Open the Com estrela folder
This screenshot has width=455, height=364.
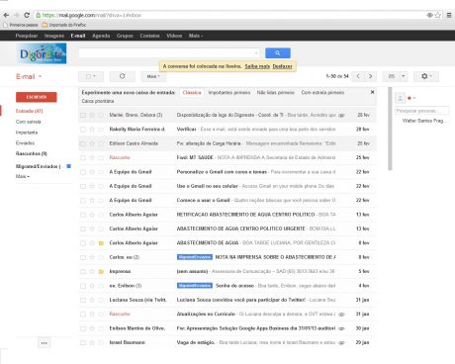pyautogui.click(x=28, y=122)
